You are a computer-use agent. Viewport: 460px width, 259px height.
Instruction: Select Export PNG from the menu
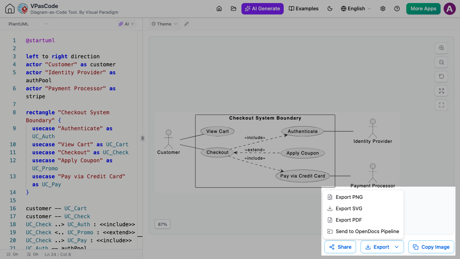point(363,197)
